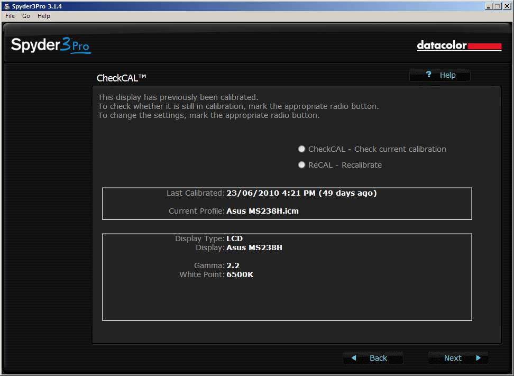This screenshot has height=376, width=514.
Task: Go to the Next step
Action: coord(458,358)
